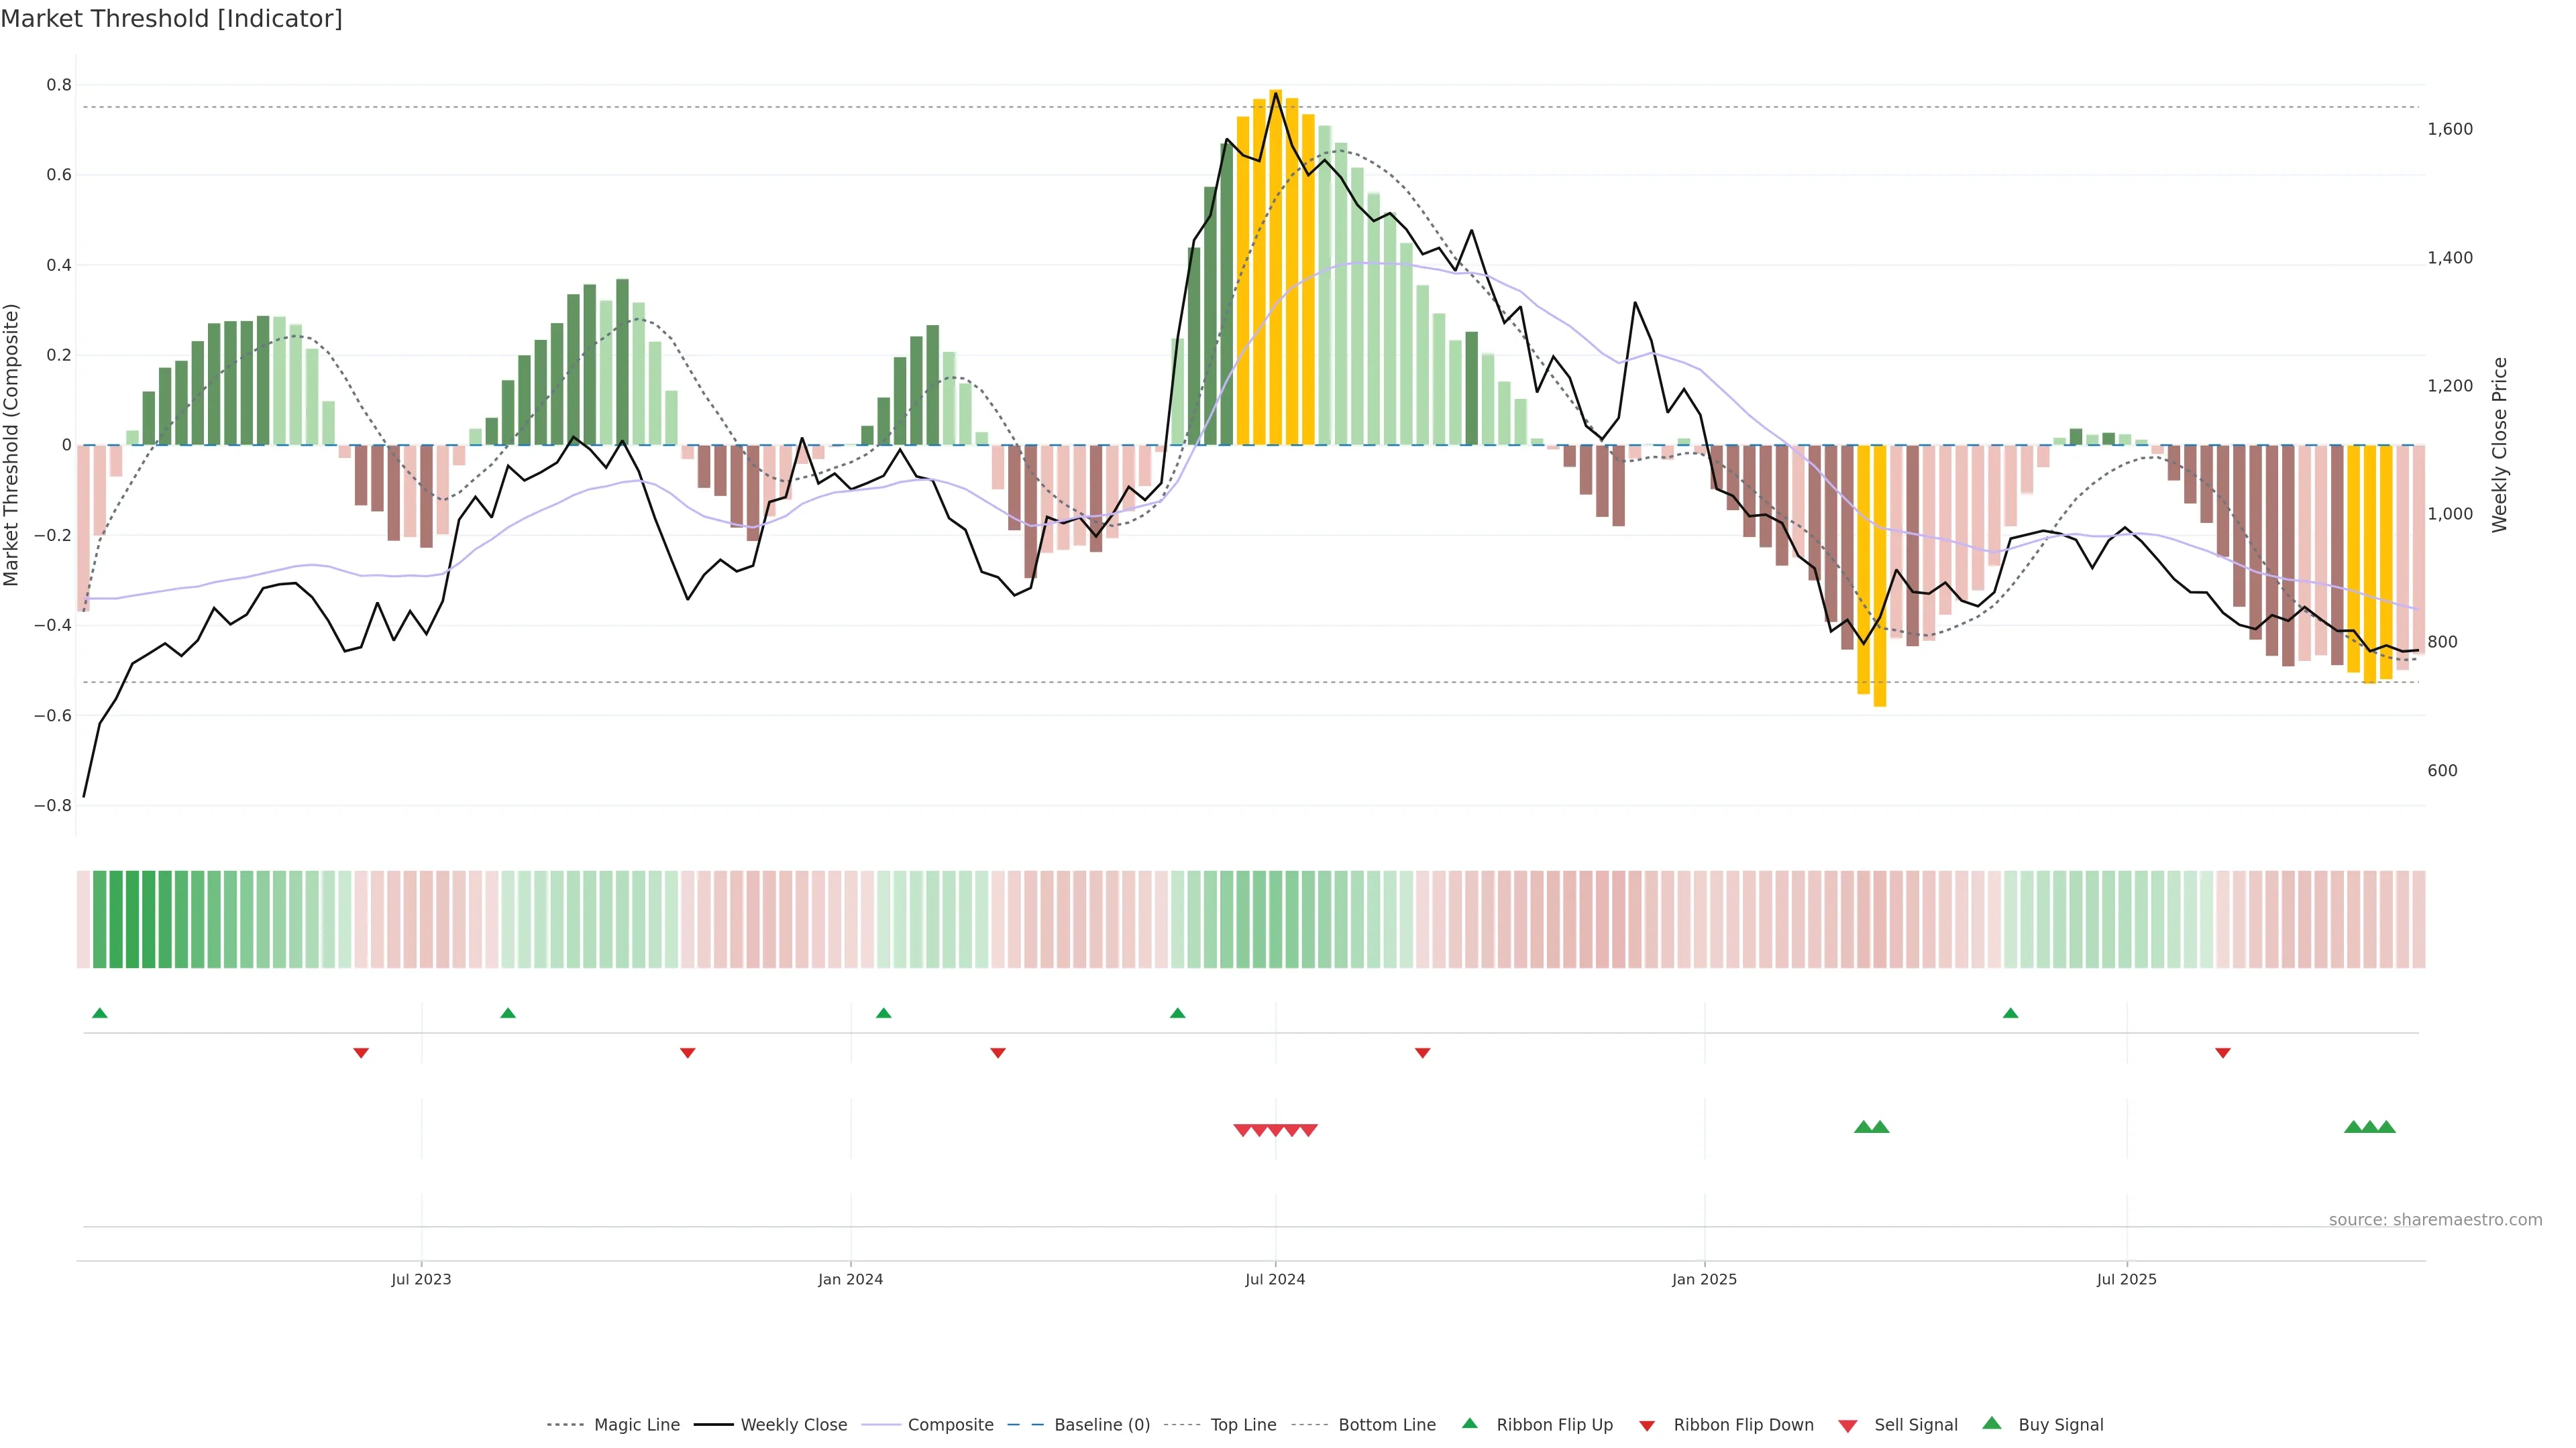Click the Jan 2025 x-axis label

(1704, 1279)
